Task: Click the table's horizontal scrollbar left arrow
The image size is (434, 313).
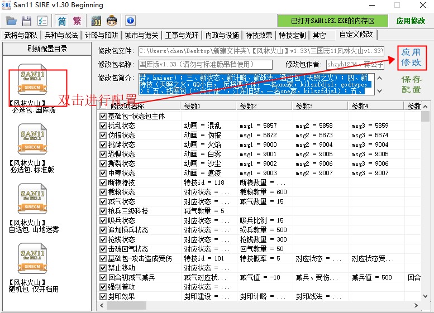Action: click(102, 306)
